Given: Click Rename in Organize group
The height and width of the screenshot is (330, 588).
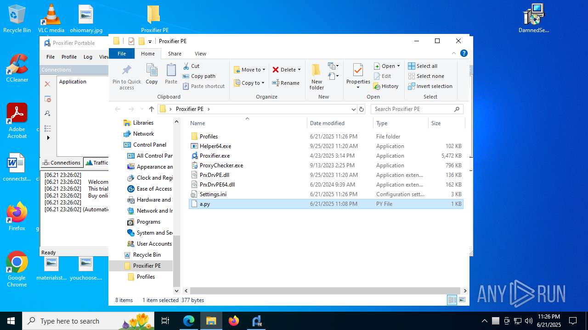Looking at the screenshot, I should 286,83.
